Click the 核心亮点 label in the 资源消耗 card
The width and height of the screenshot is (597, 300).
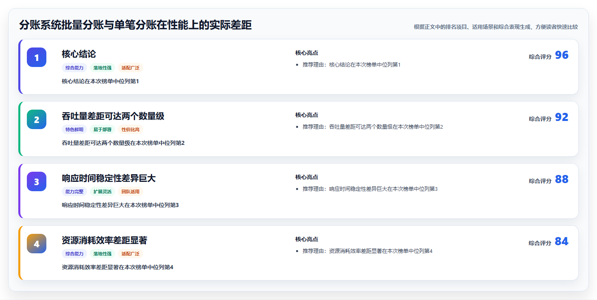pos(307,239)
